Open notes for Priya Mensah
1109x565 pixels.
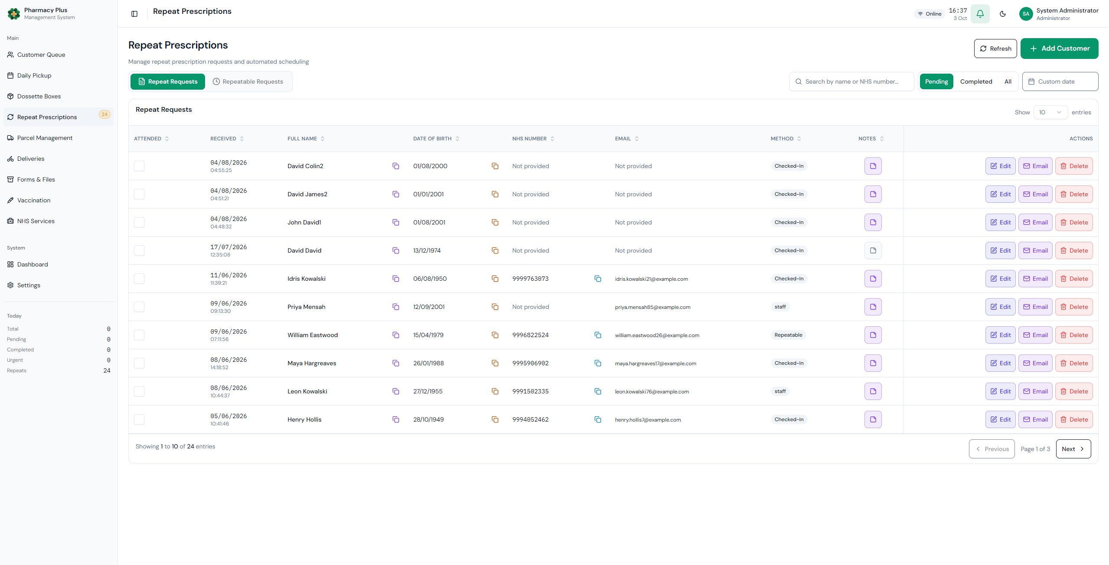873,307
